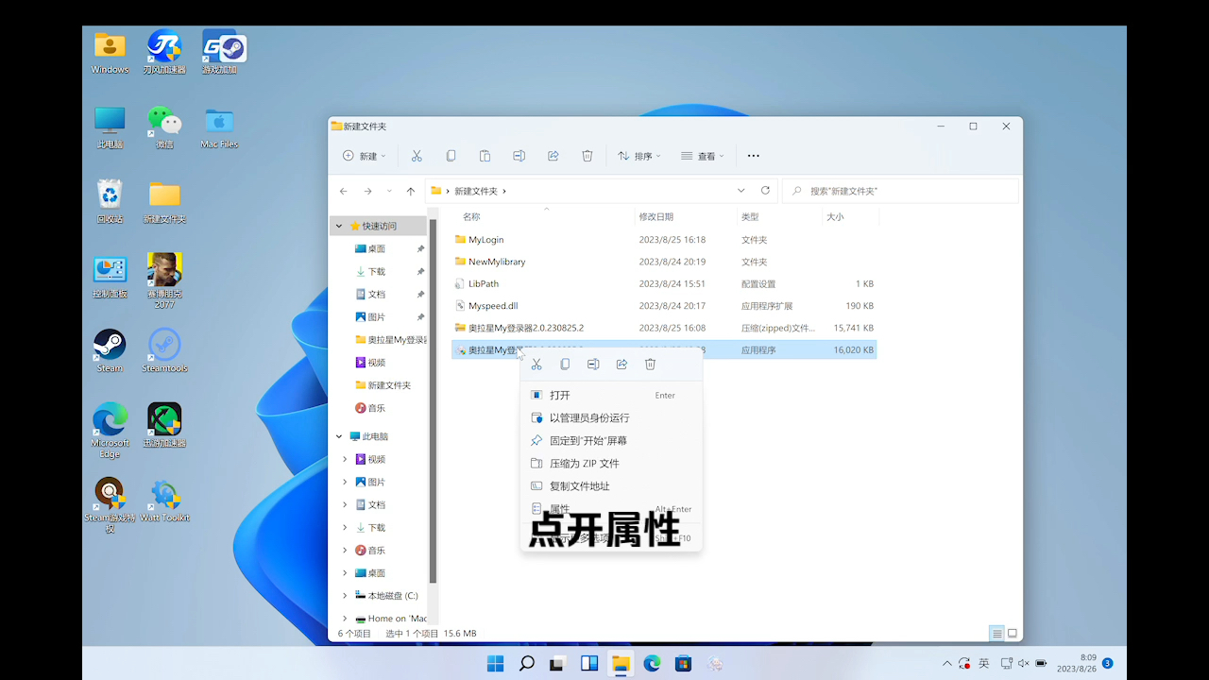Click the navigation pane vertical scrollbar
The width and height of the screenshot is (1209, 680).
(434, 401)
